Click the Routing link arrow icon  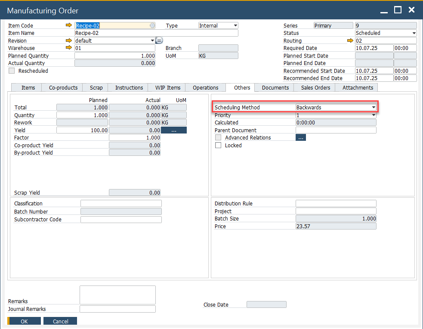coord(350,40)
